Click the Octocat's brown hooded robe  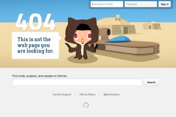tap(82, 39)
